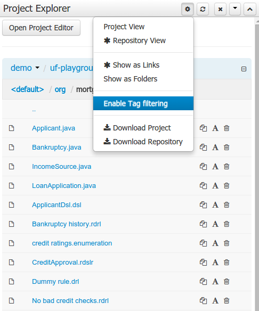Open Bankruptcy history.rdrl file
The height and width of the screenshot is (311, 259).
click(x=67, y=224)
